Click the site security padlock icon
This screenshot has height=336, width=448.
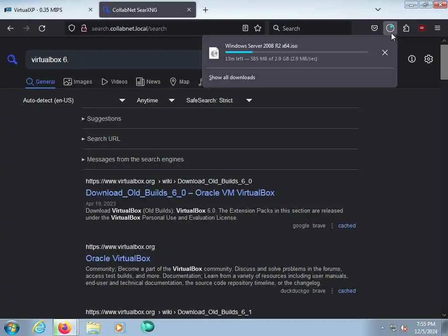tap(84, 28)
